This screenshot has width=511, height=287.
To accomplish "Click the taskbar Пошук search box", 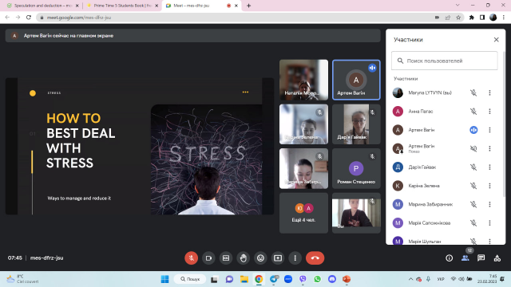I will point(190,279).
